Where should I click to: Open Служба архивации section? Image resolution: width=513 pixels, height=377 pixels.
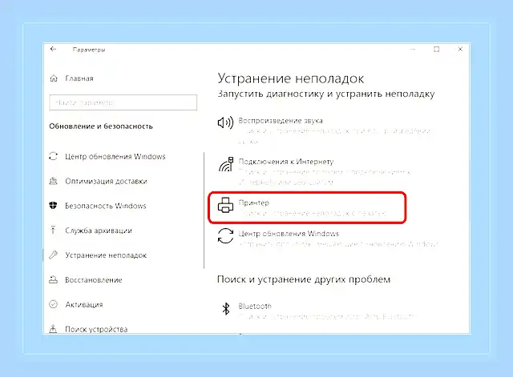98,231
